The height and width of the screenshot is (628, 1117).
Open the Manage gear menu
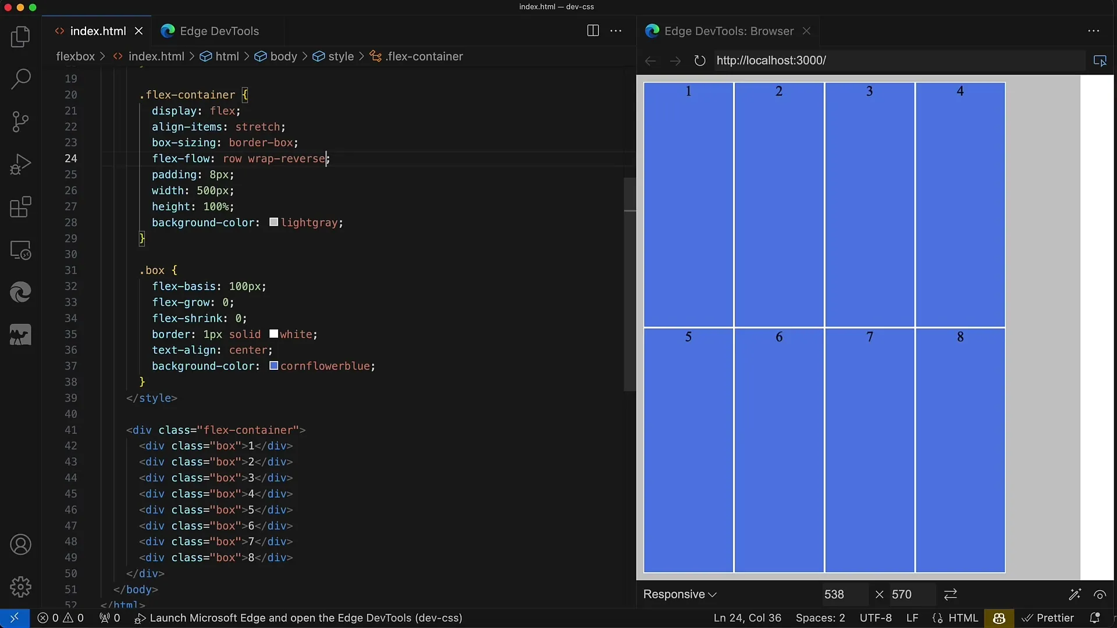[20, 587]
